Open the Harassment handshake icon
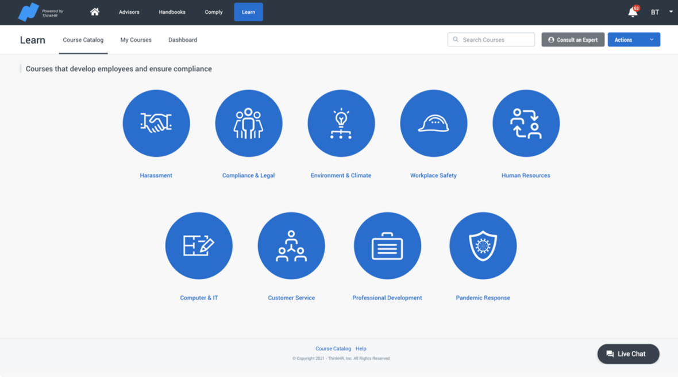The height and width of the screenshot is (377, 678). click(x=156, y=124)
